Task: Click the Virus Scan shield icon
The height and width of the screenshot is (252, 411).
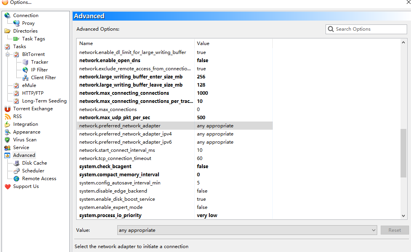Action: tap(7, 140)
